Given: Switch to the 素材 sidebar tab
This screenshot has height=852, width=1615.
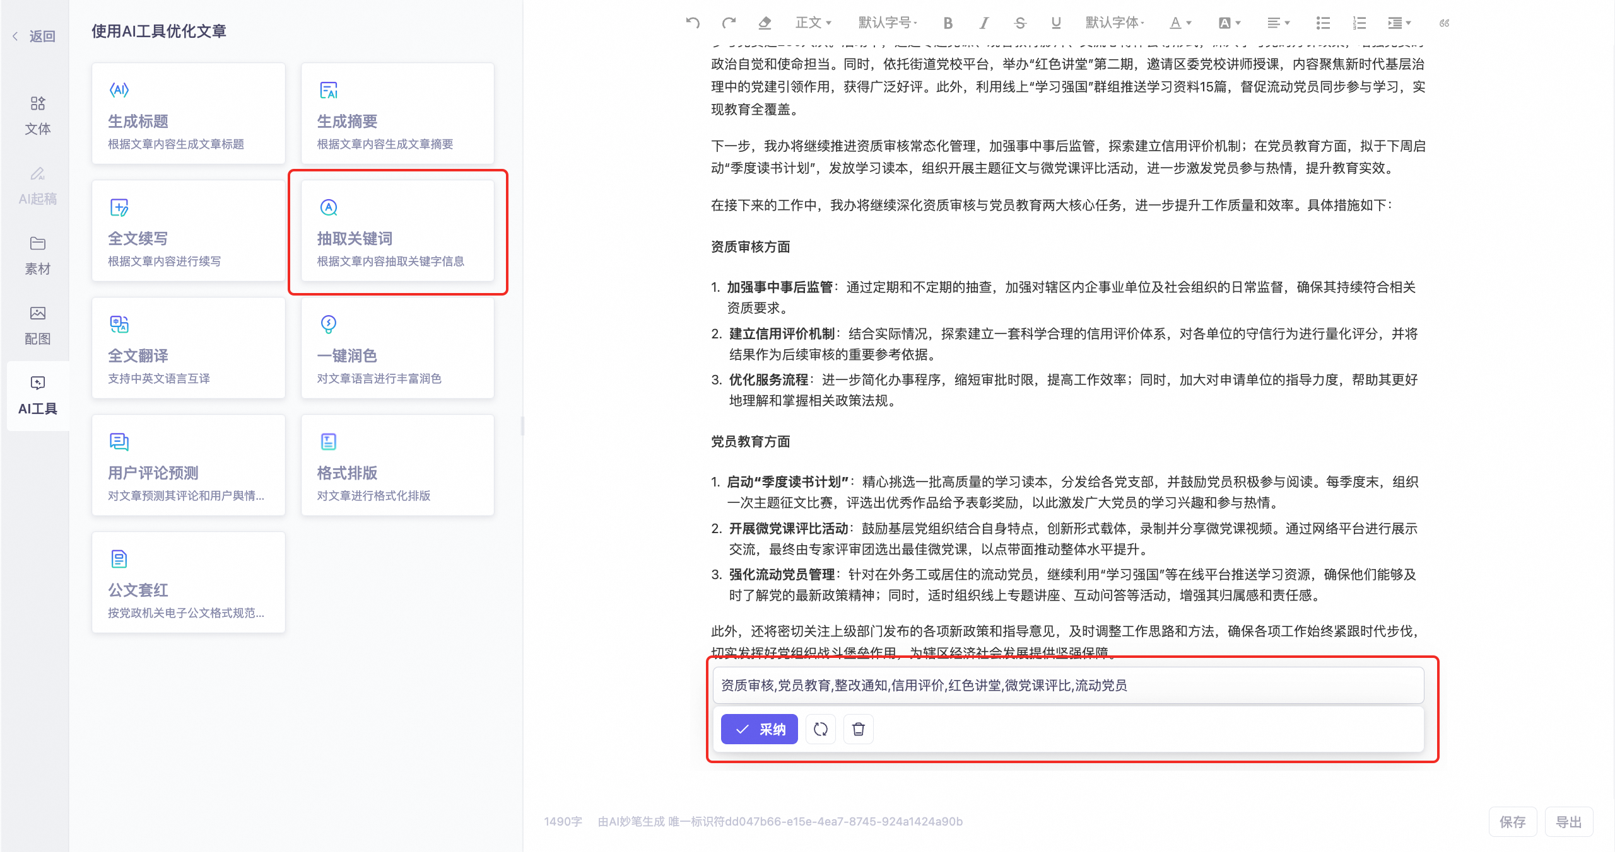Looking at the screenshot, I should [x=38, y=255].
